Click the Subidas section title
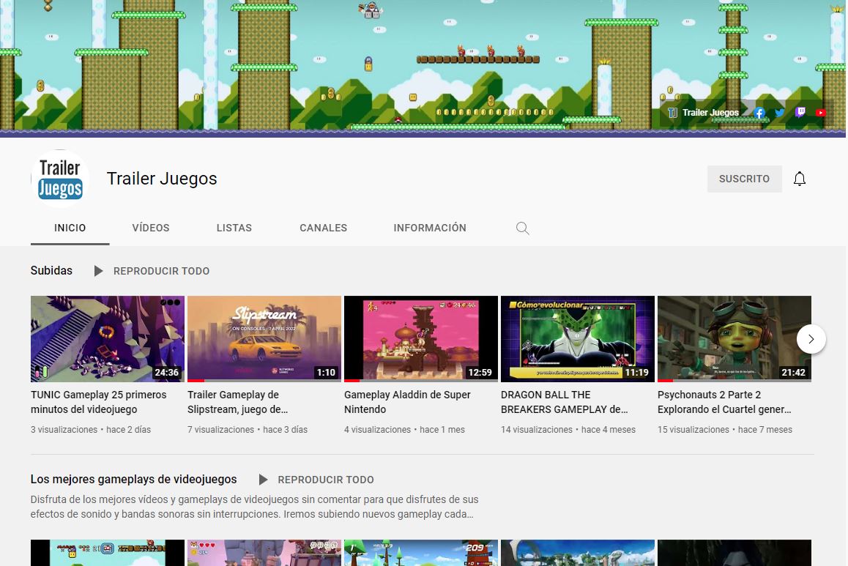The width and height of the screenshot is (848, 566). [51, 270]
